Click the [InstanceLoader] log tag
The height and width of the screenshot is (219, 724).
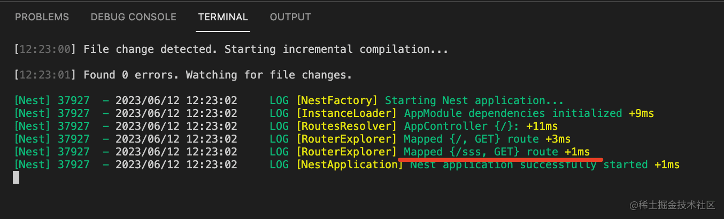[x=347, y=113]
